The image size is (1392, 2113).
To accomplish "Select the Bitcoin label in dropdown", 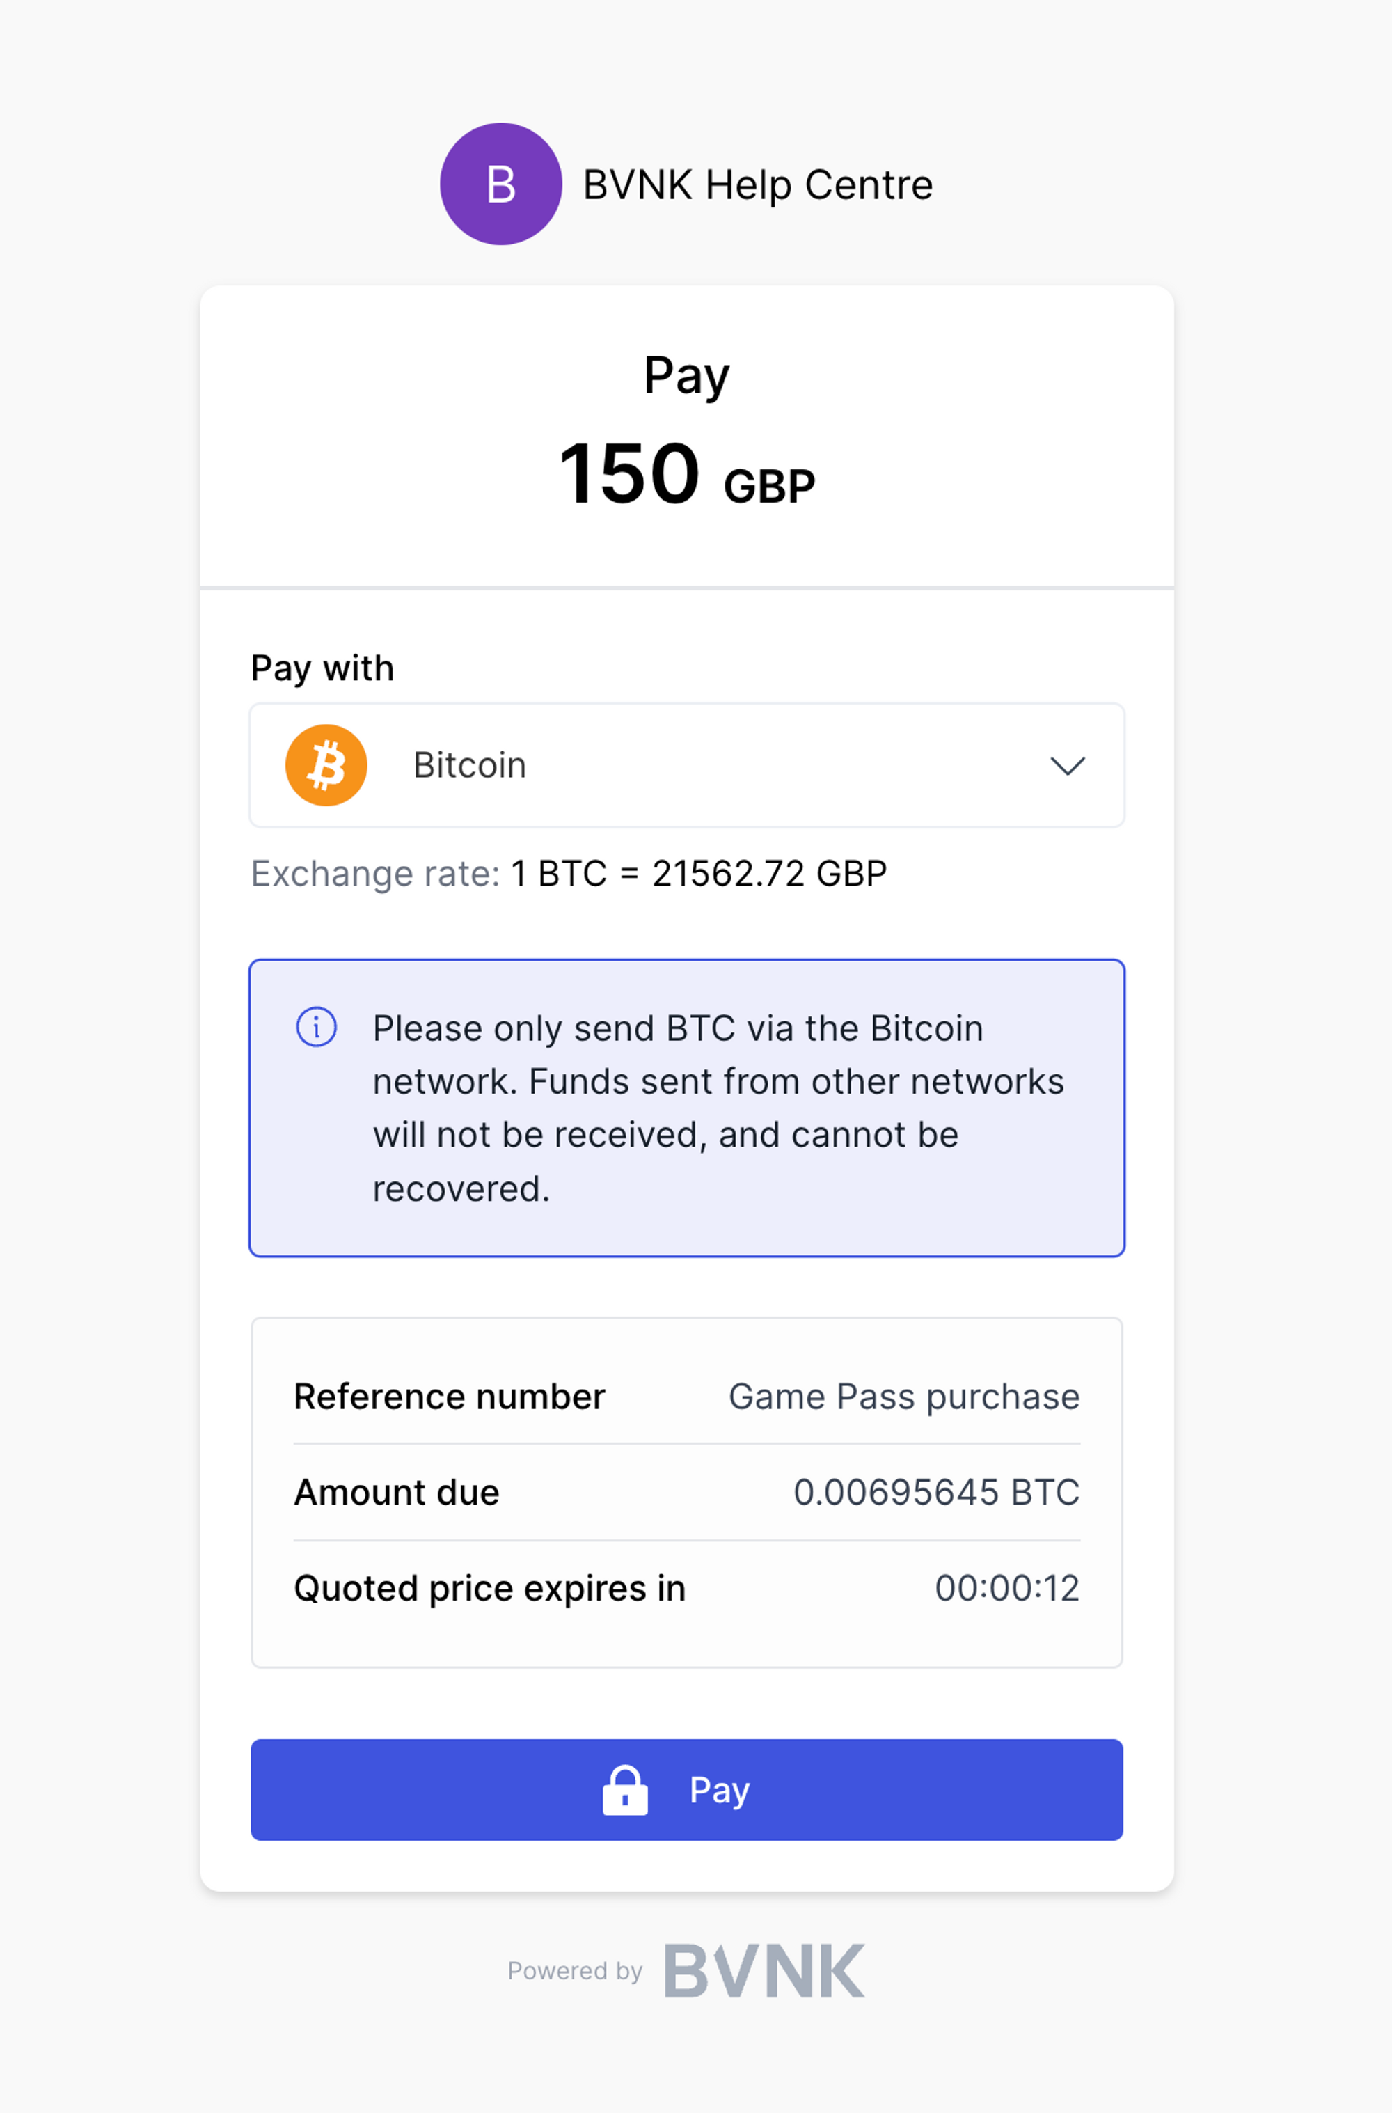I will point(470,765).
